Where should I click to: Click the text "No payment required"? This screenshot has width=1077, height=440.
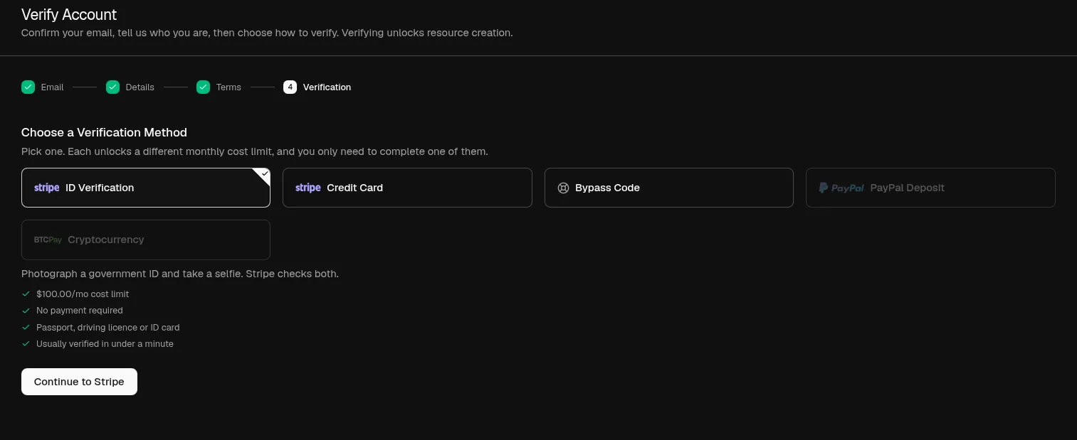pyautogui.click(x=80, y=311)
